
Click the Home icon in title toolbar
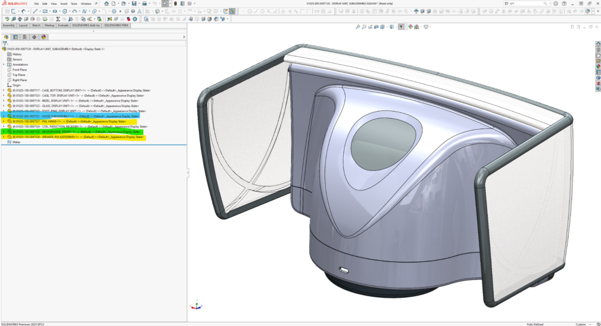[106, 4]
